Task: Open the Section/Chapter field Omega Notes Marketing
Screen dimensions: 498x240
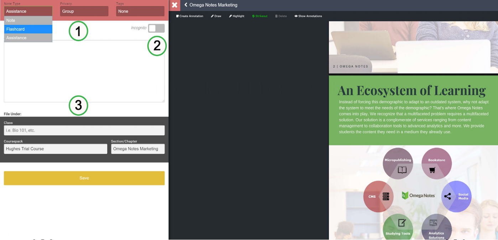Action: coord(138,149)
